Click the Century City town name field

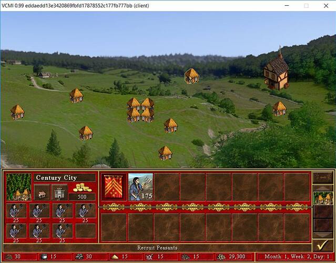pos(64,178)
